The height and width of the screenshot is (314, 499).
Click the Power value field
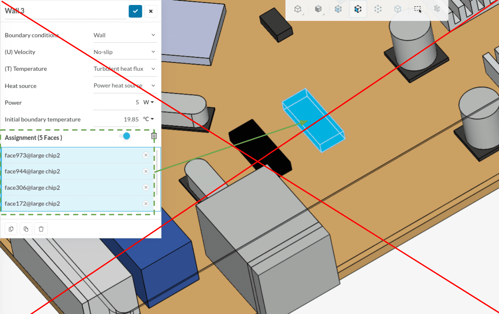coord(117,102)
